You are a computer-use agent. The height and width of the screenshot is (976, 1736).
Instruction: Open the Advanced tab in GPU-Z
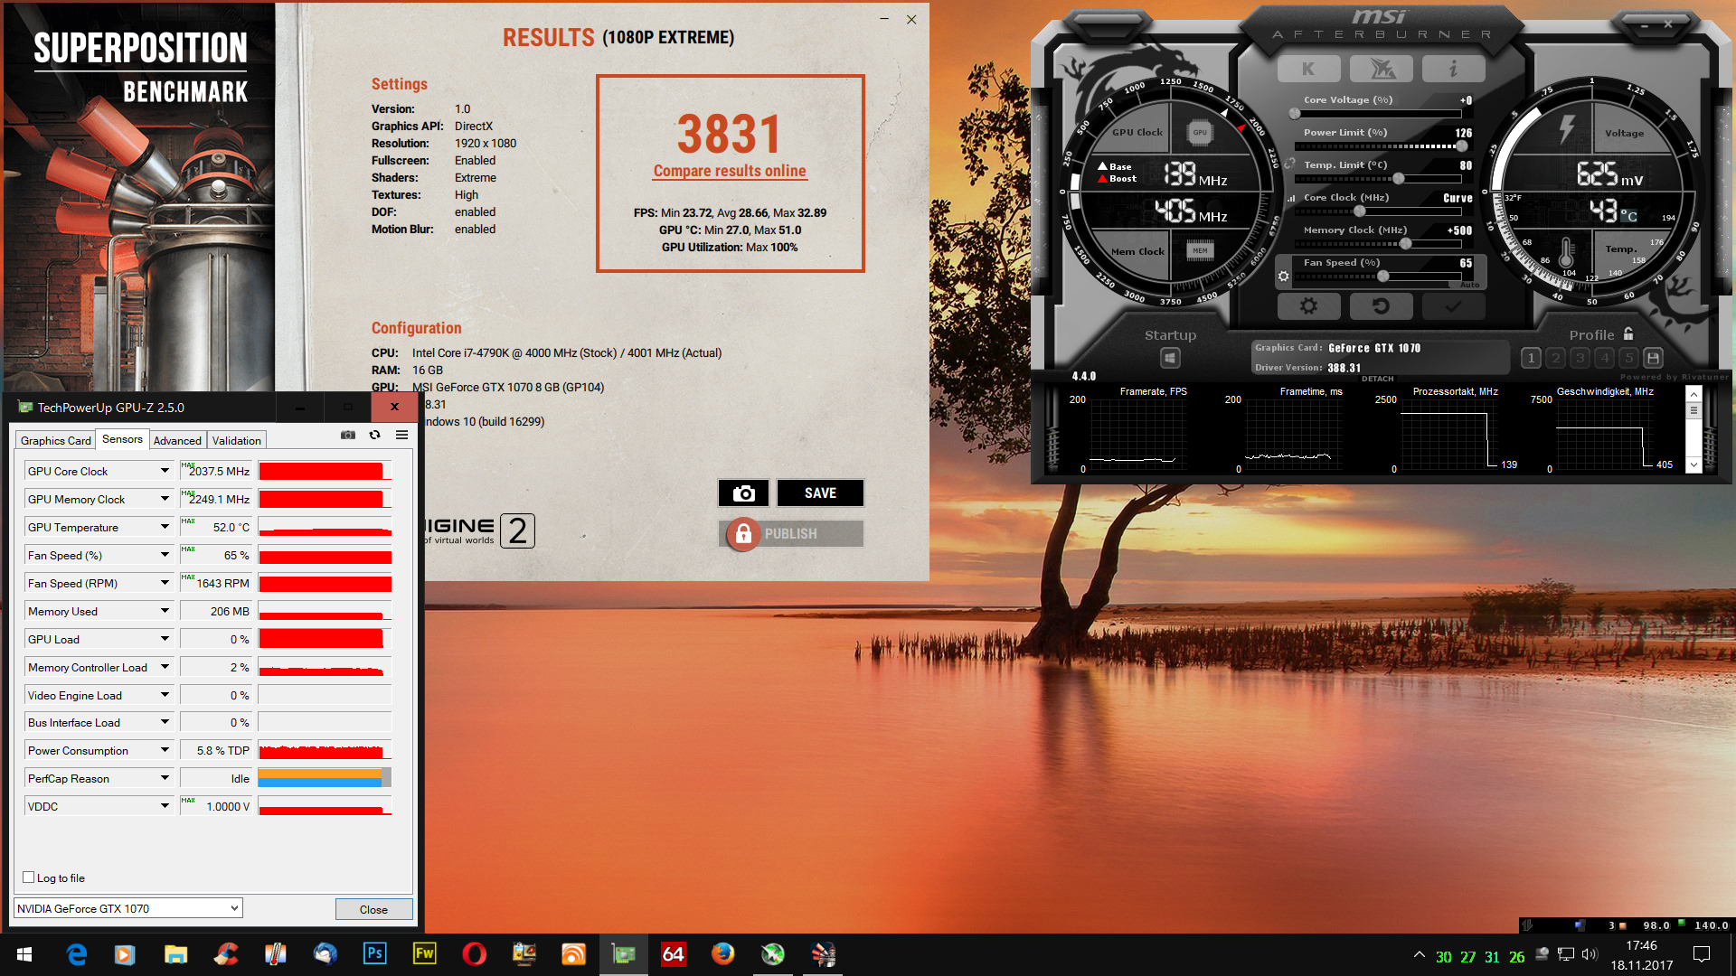(x=177, y=441)
